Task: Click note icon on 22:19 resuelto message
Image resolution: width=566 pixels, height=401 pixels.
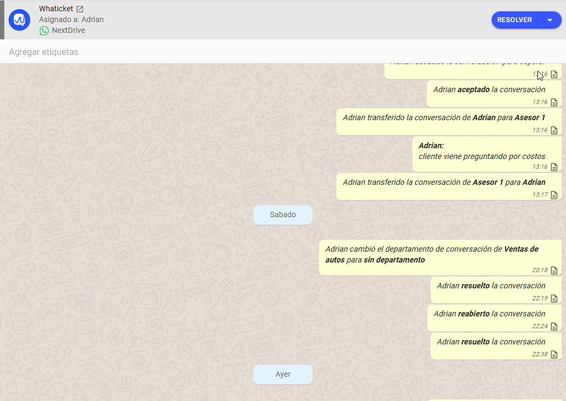Action: coord(554,299)
